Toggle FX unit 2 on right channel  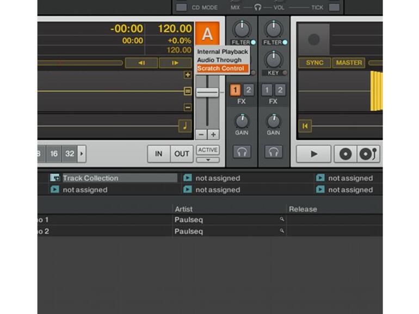[x=280, y=90]
